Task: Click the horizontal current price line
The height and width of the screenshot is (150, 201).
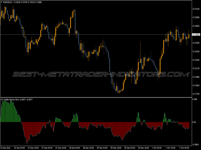Action: coord(96,34)
